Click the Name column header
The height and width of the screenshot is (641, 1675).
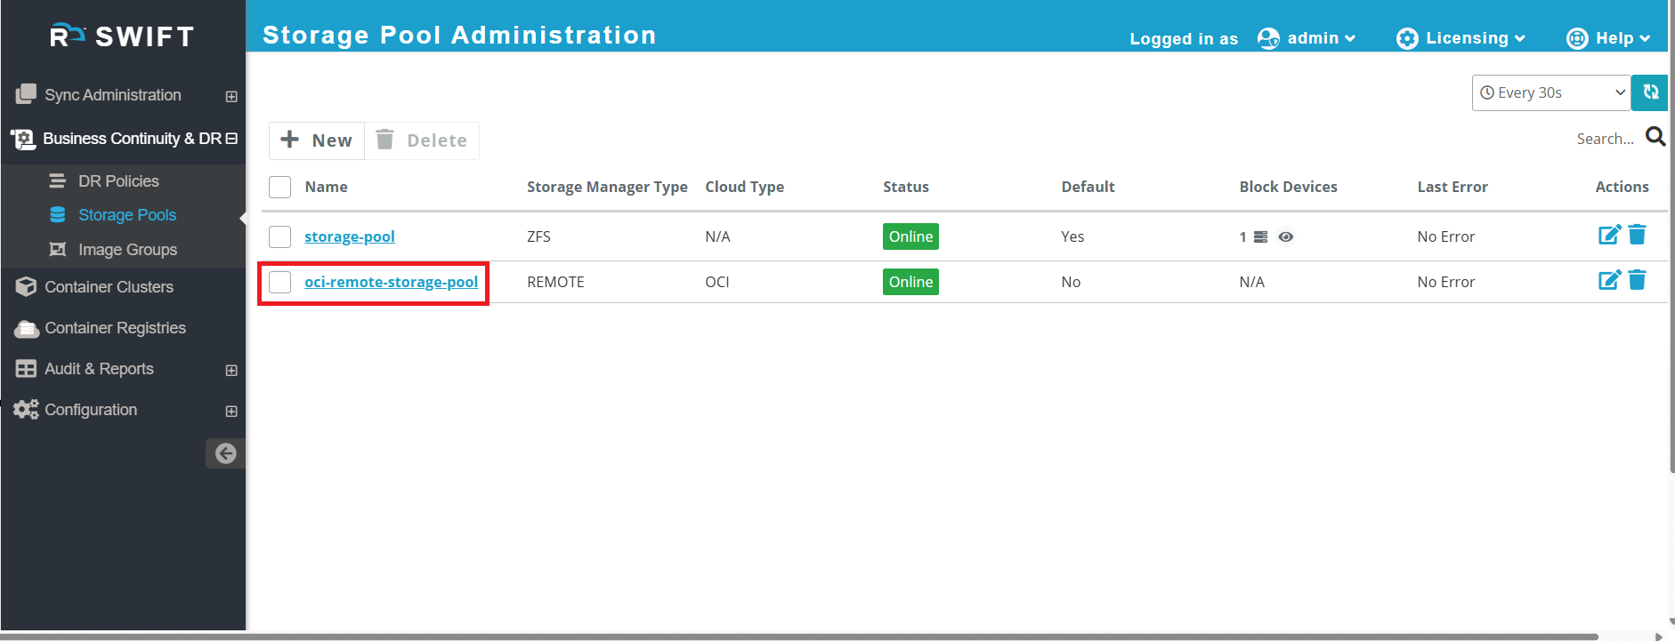[x=326, y=187]
